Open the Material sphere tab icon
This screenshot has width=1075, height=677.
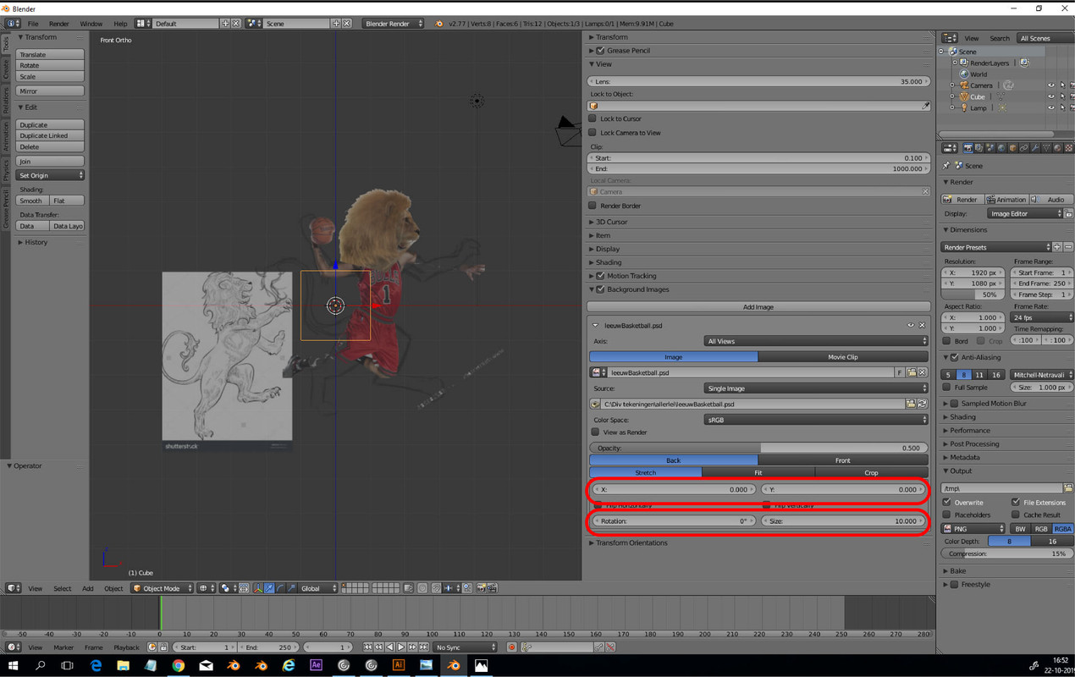coord(1057,148)
